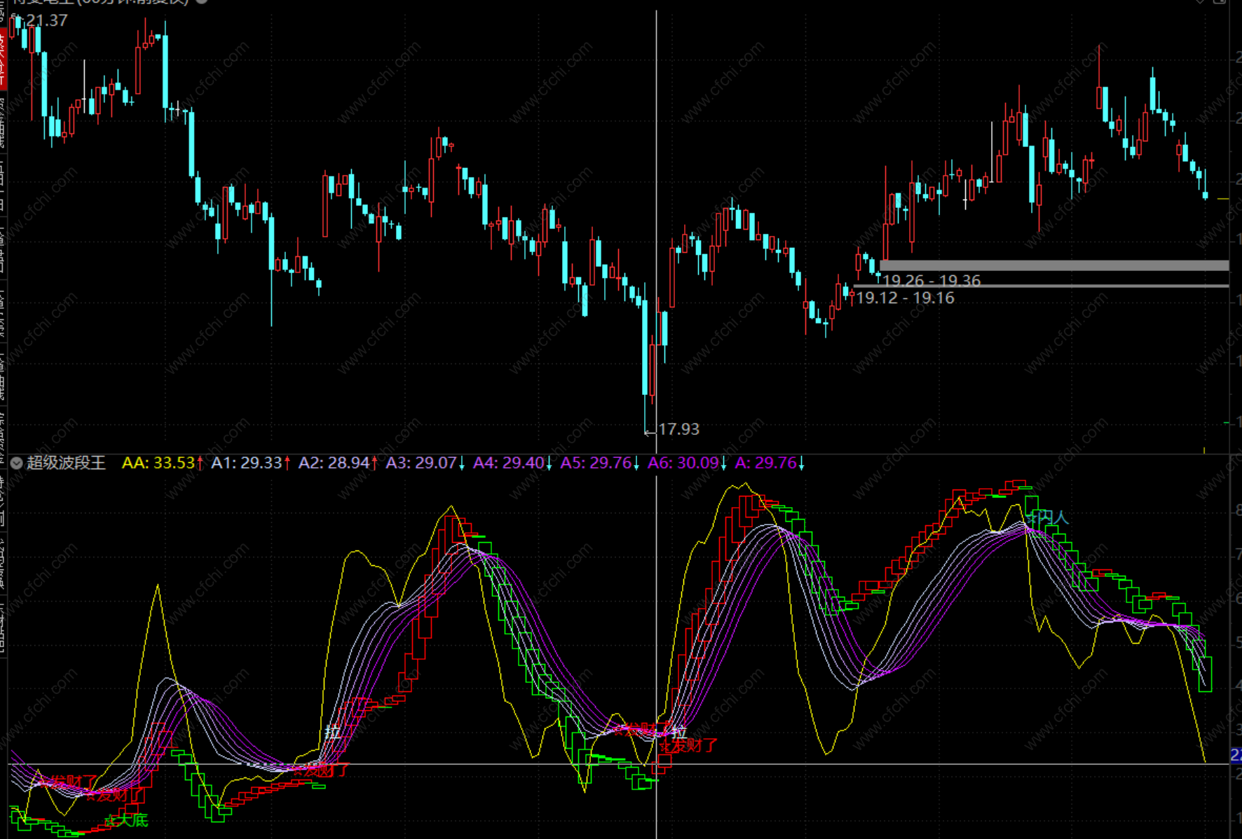Click the 19.12 - 19.16 gap label
1242x839 pixels.
906,298
